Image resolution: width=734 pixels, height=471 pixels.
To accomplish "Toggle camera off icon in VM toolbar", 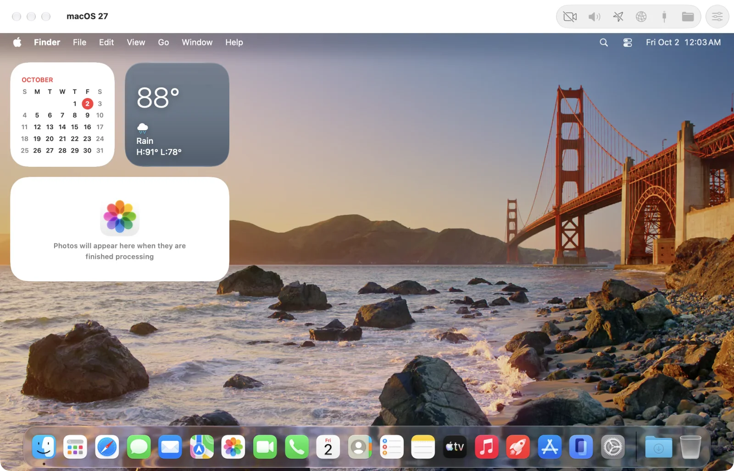I will [x=570, y=17].
